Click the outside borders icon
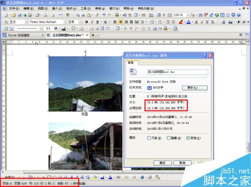This screenshot has height=187, width=251. [x=73, y=28]
